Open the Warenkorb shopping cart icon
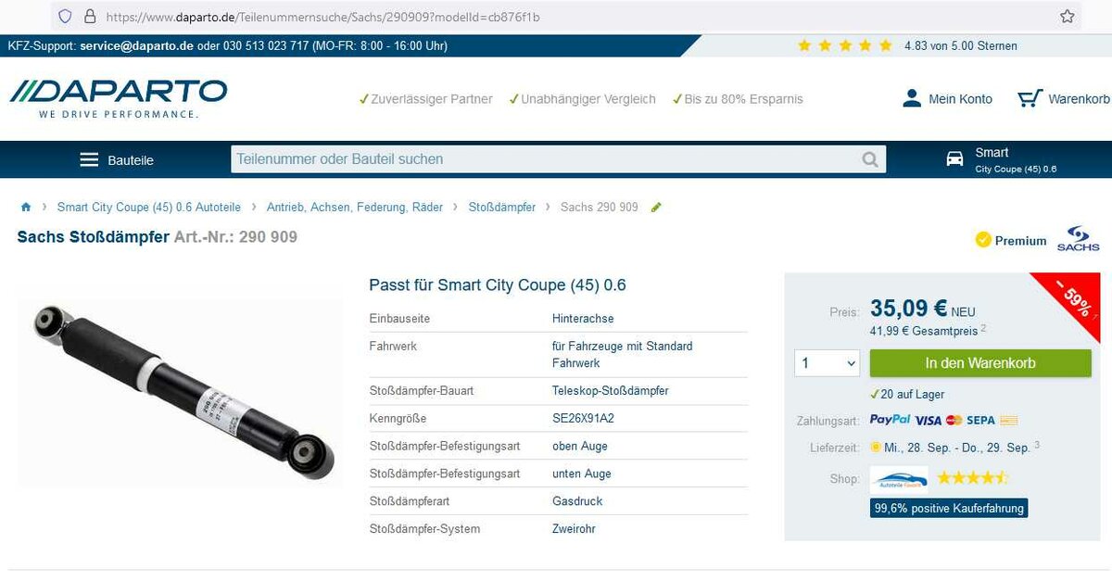1112x581 pixels. coord(1030,98)
